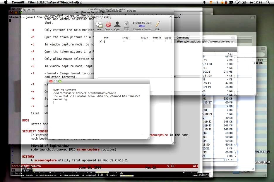Toggle the enabled checkbox for the cron entry
Image resolution: width=274 pixels, height=182 pixels.
coord(100,41)
